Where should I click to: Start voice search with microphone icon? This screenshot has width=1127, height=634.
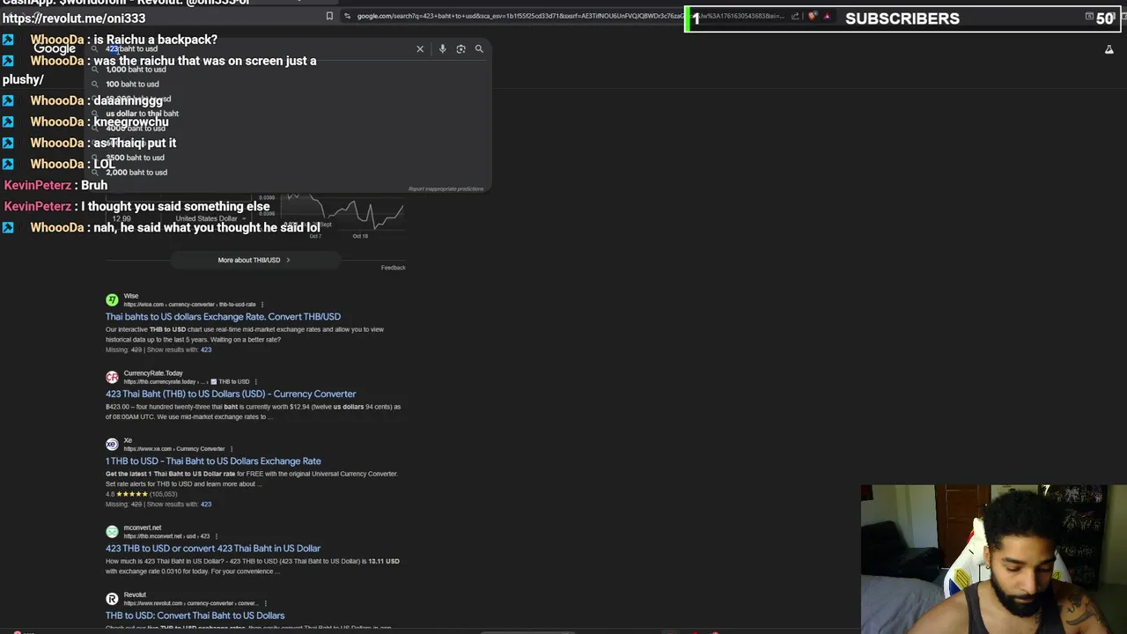pos(442,49)
